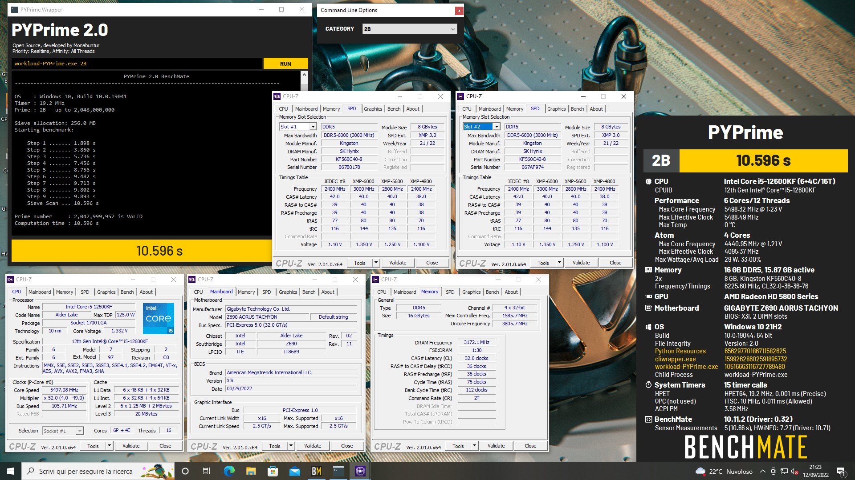
Task: Switch to the CPU-Z taskbar icon
Action: (360, 471)
